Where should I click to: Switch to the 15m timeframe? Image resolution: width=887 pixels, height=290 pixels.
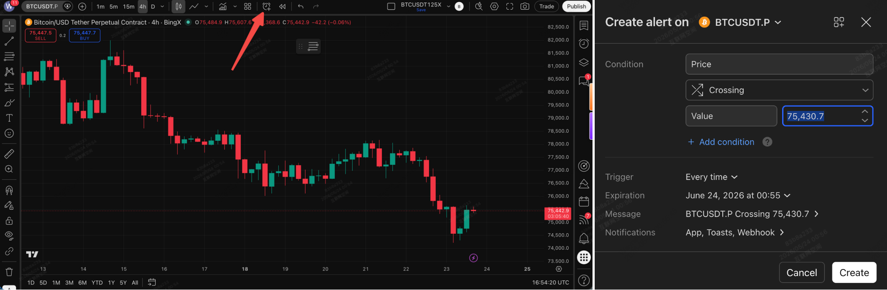tap(128, 7)
